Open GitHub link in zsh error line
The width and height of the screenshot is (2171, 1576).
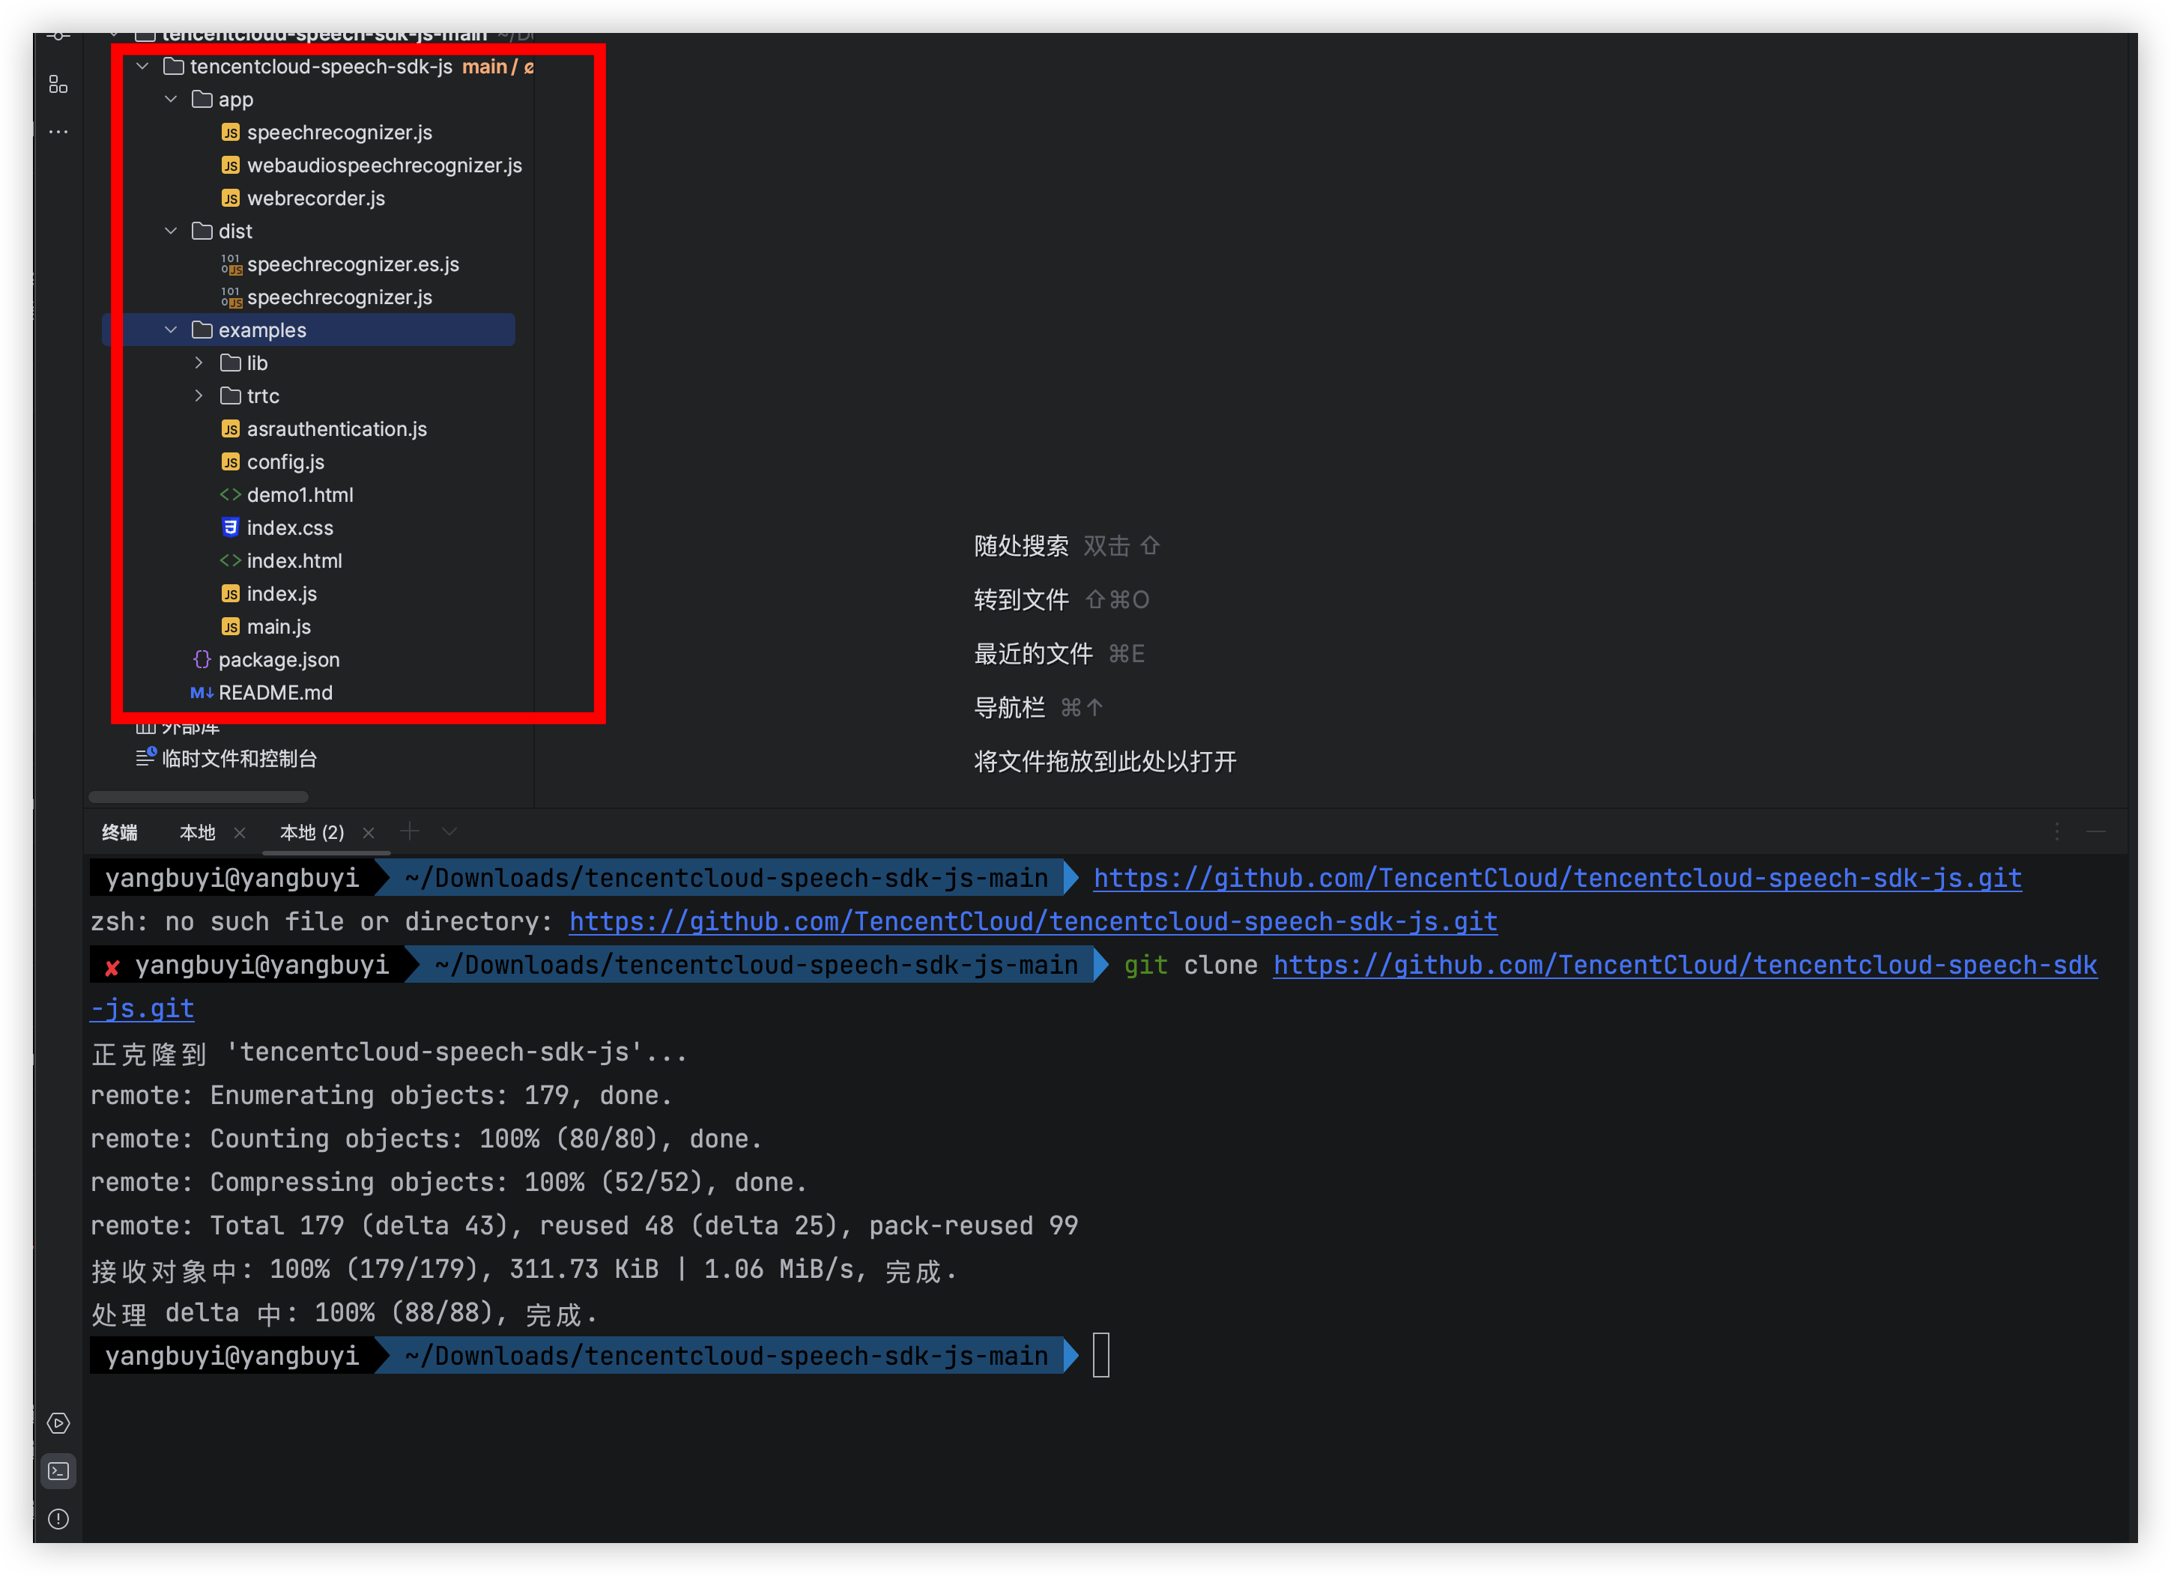pyautogui.click(x=1033, y=921)
